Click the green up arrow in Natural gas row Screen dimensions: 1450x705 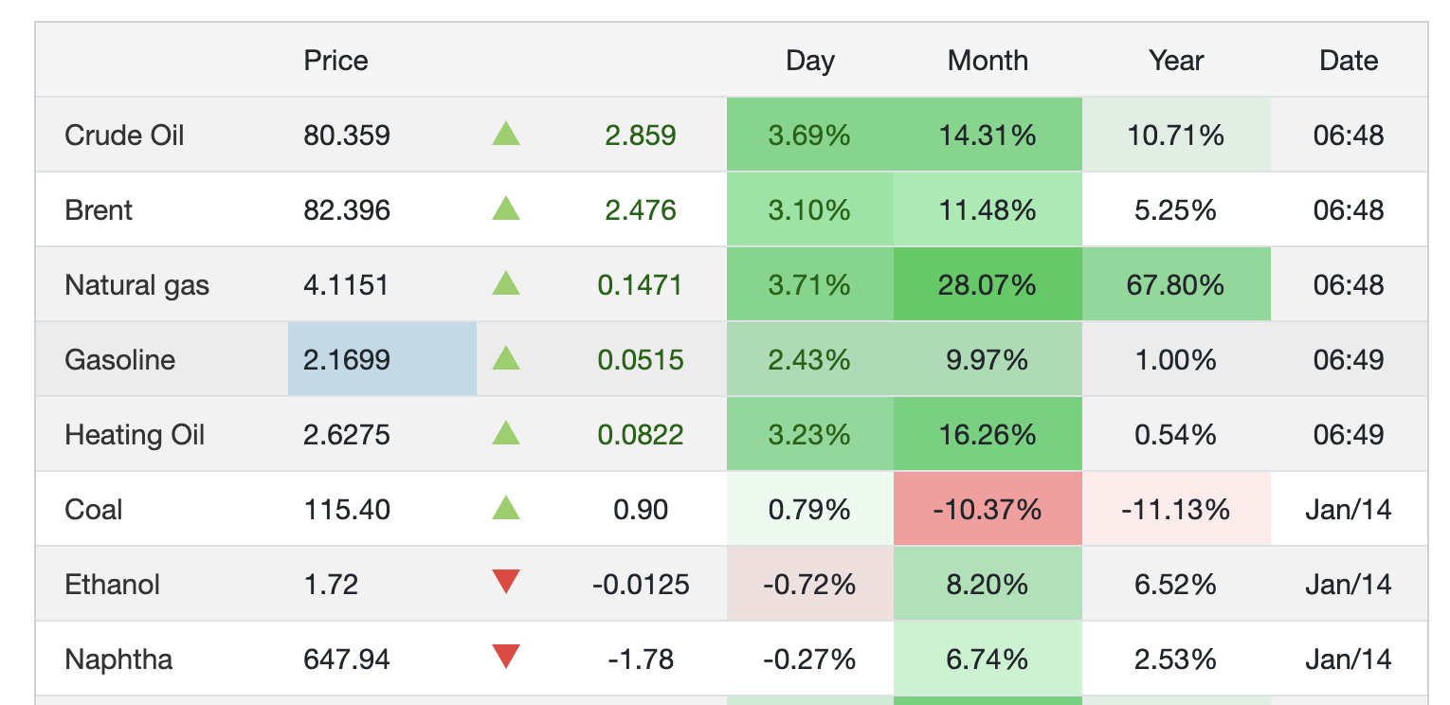point(506,283)
